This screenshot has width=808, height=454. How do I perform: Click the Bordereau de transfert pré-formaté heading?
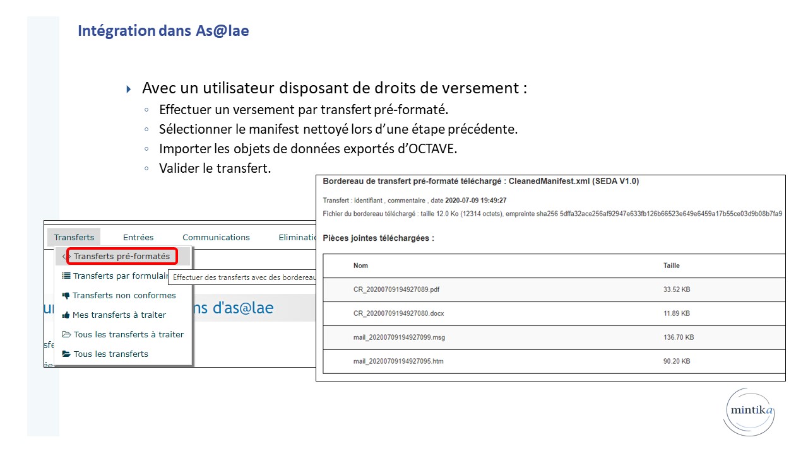click(481, 182)
